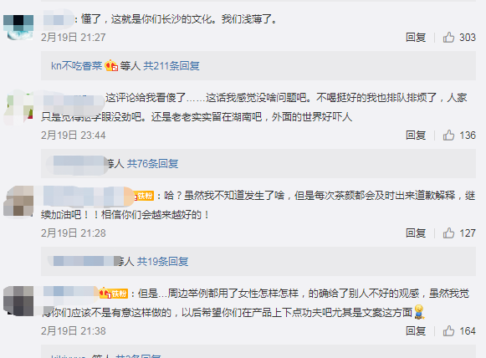
Task: Open avatar of the 哈？commenter
Action: tap(18, 202)
